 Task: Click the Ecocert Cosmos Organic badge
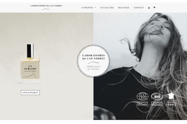pos(142,99)
